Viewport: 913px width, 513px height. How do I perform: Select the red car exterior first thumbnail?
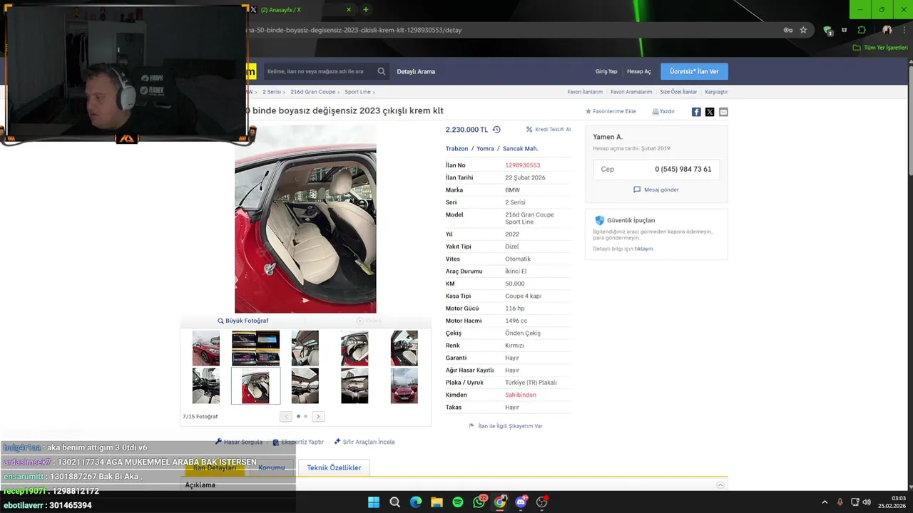pos(206,348)
